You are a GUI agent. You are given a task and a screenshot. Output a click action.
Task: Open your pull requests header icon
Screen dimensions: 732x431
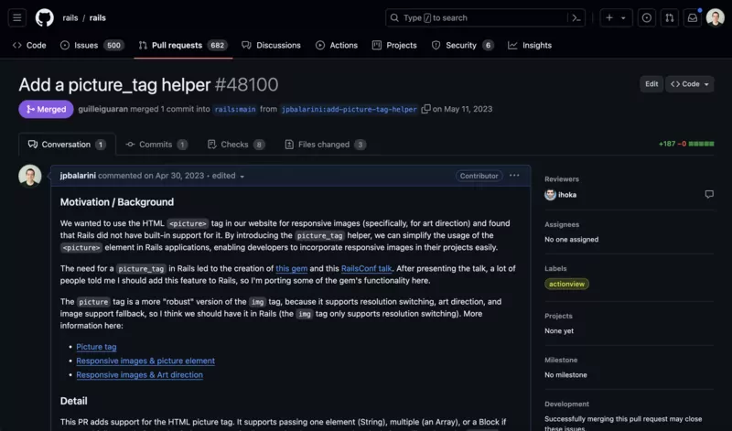(x=670, y=17)
